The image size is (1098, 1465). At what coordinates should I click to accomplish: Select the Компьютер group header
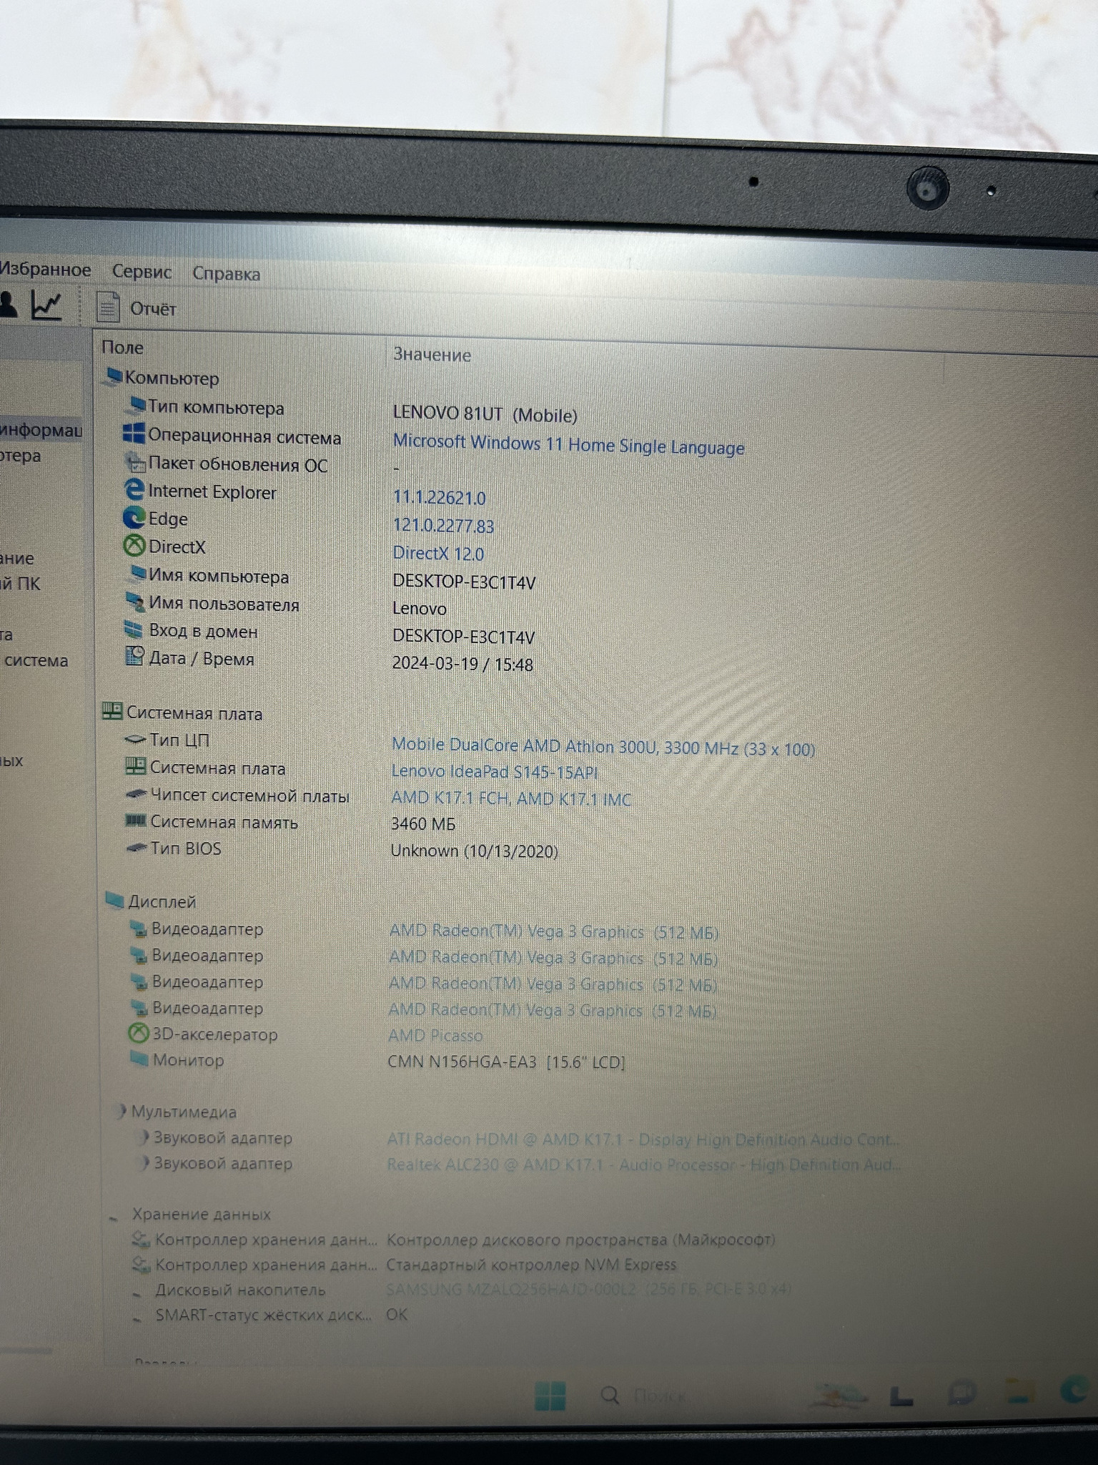pyautogui.click(x=162, y=378)
